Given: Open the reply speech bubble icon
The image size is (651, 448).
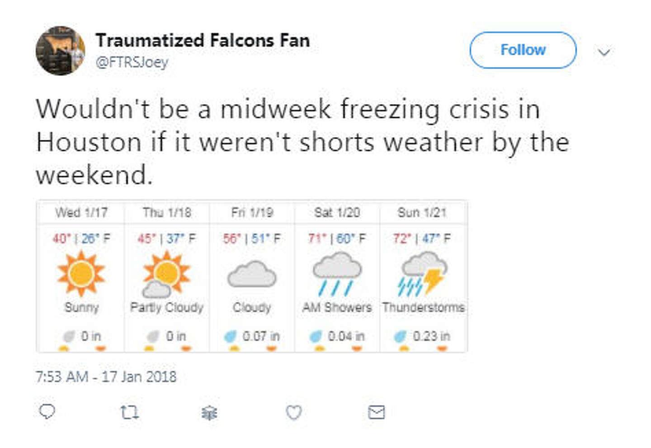Looking at the screenshot, I should tap(47, 412).
